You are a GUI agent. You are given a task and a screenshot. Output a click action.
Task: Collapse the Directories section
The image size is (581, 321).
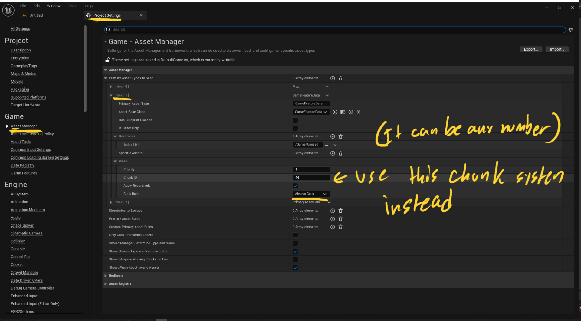click(115, 136)
